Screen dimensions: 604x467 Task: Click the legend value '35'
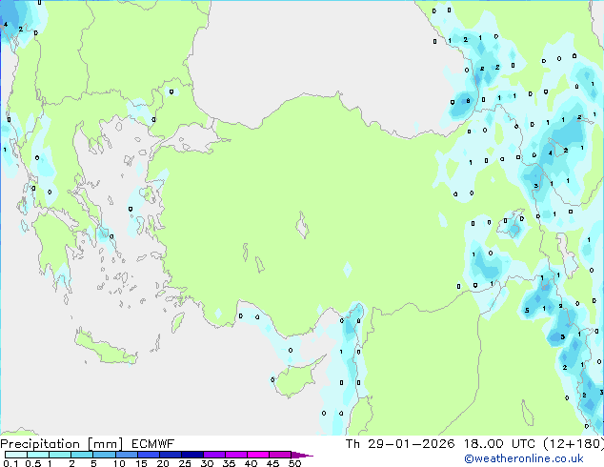(229, 463)
